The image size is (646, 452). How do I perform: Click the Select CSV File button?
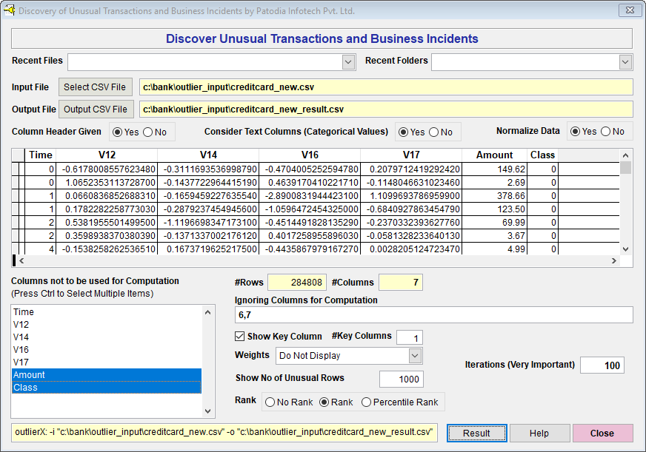[96, 87]
